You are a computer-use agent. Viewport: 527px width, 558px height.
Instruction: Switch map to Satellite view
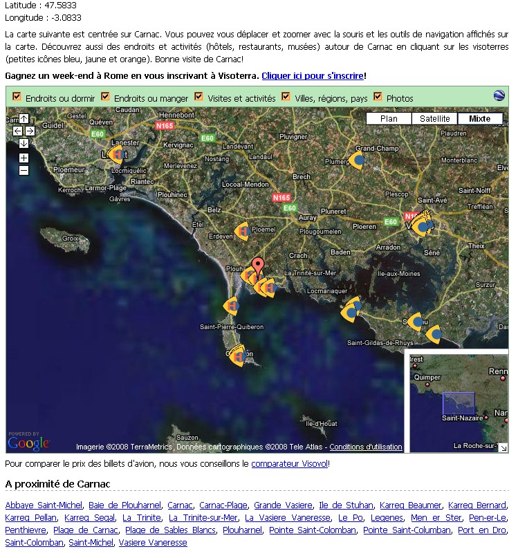tap(434, 118)
